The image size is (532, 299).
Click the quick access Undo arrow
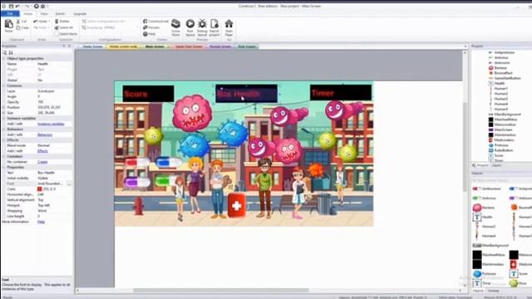point(17,6)
